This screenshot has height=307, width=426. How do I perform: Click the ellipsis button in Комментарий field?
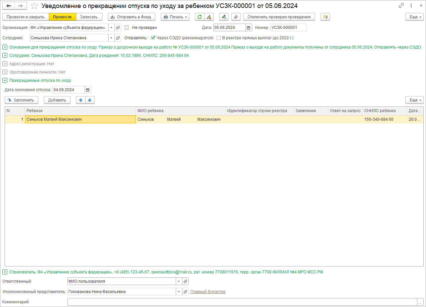pos(420,302)
